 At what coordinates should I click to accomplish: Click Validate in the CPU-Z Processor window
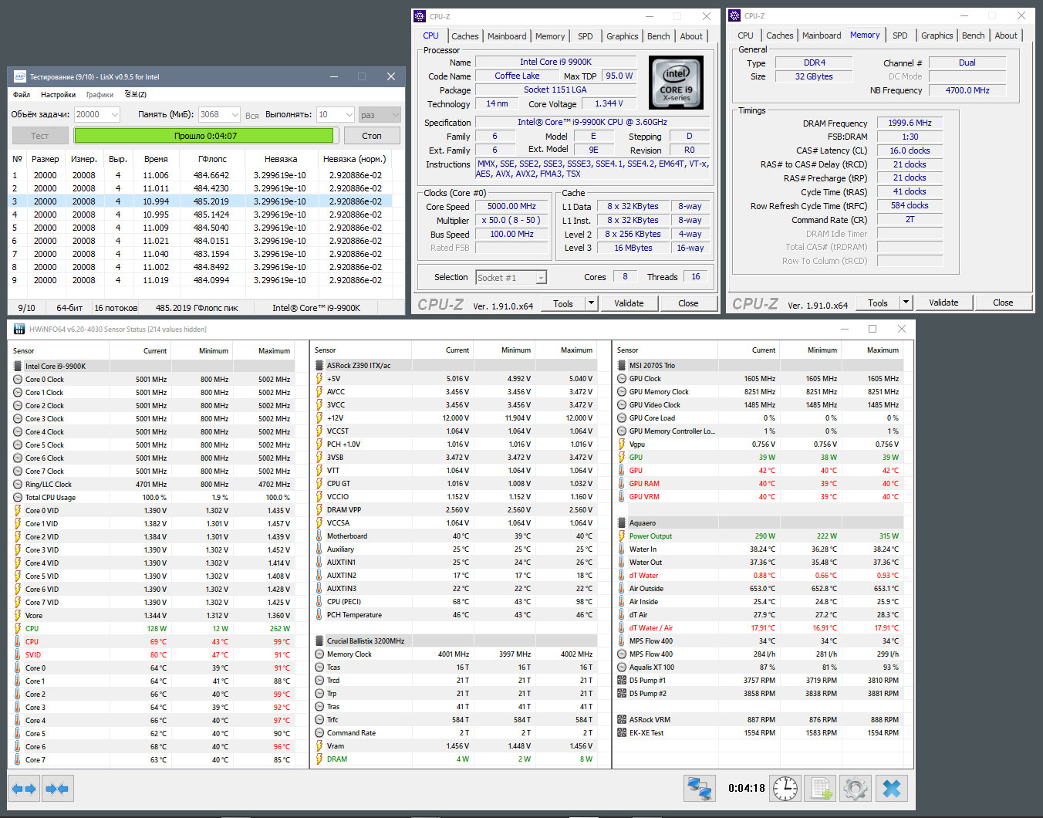pos(629,303)
